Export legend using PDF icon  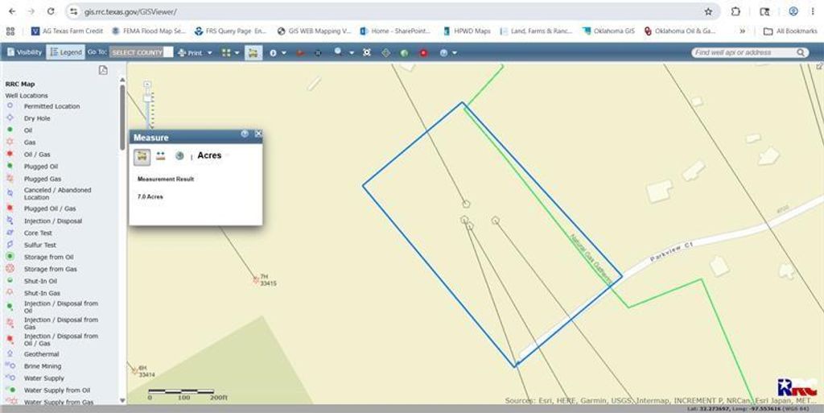(x=103, y=70)
